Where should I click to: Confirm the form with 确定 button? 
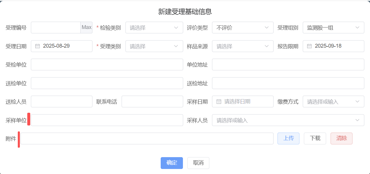[x=172, y=163]
